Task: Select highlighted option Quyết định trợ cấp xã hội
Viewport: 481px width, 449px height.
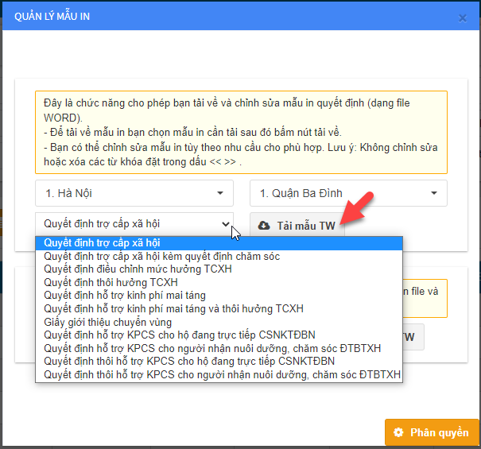Action: 103,243
